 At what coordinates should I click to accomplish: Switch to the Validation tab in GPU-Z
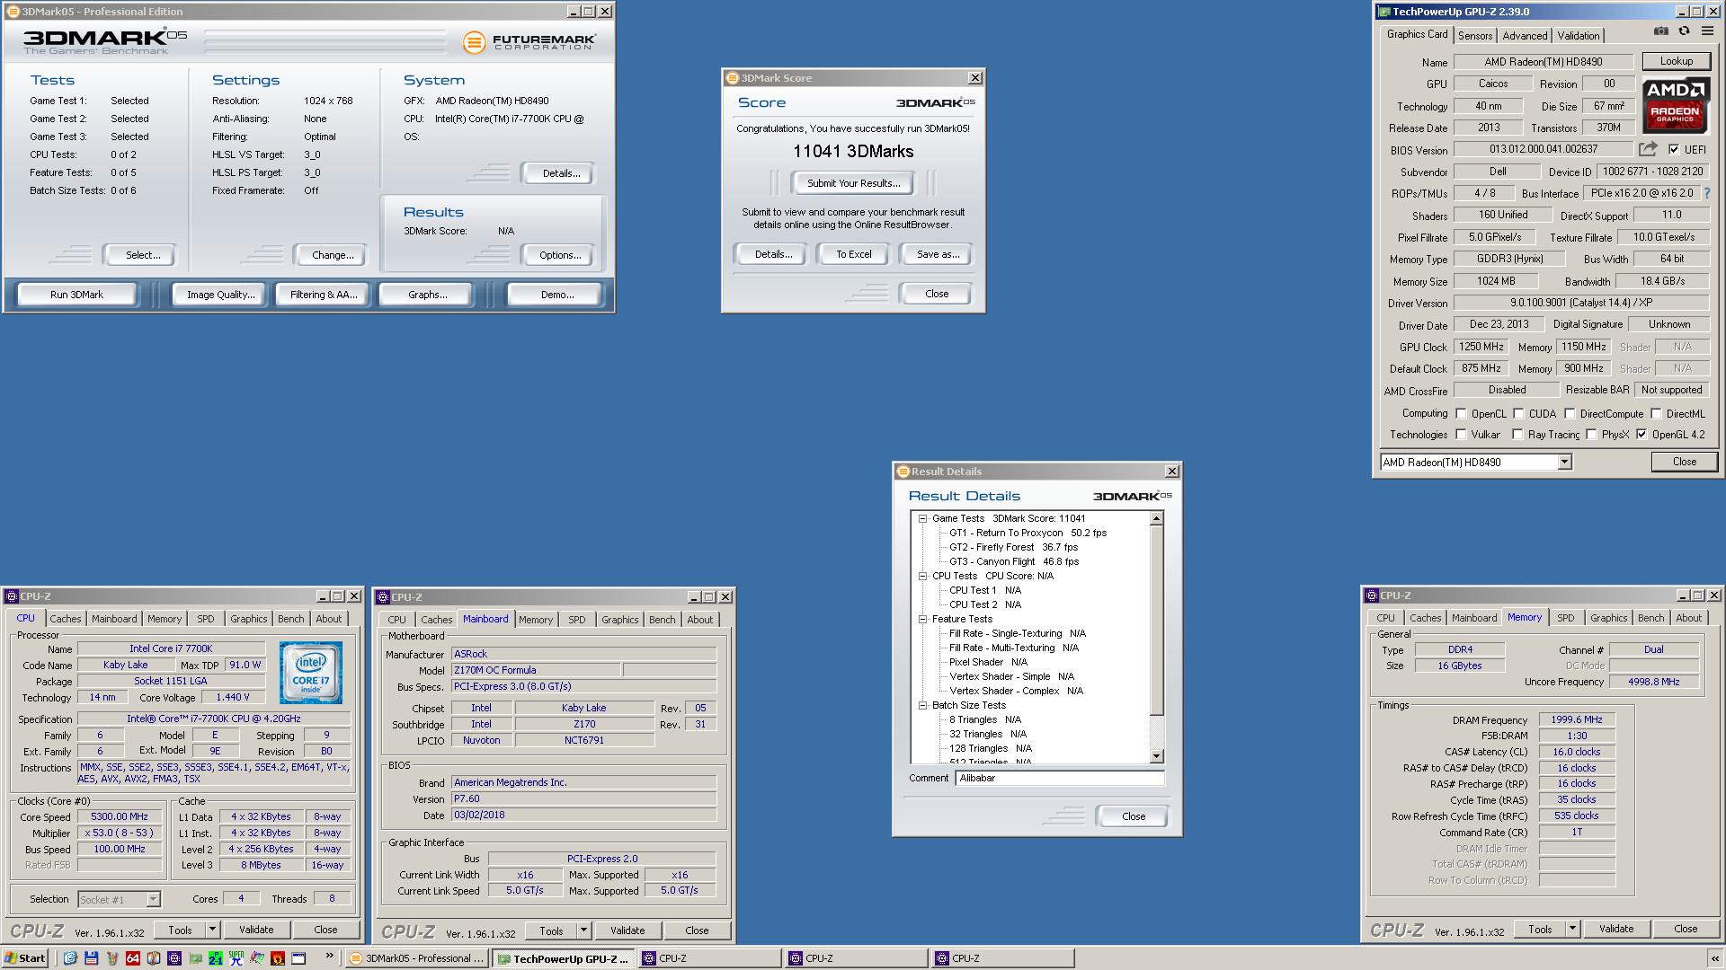point(1579,36)
